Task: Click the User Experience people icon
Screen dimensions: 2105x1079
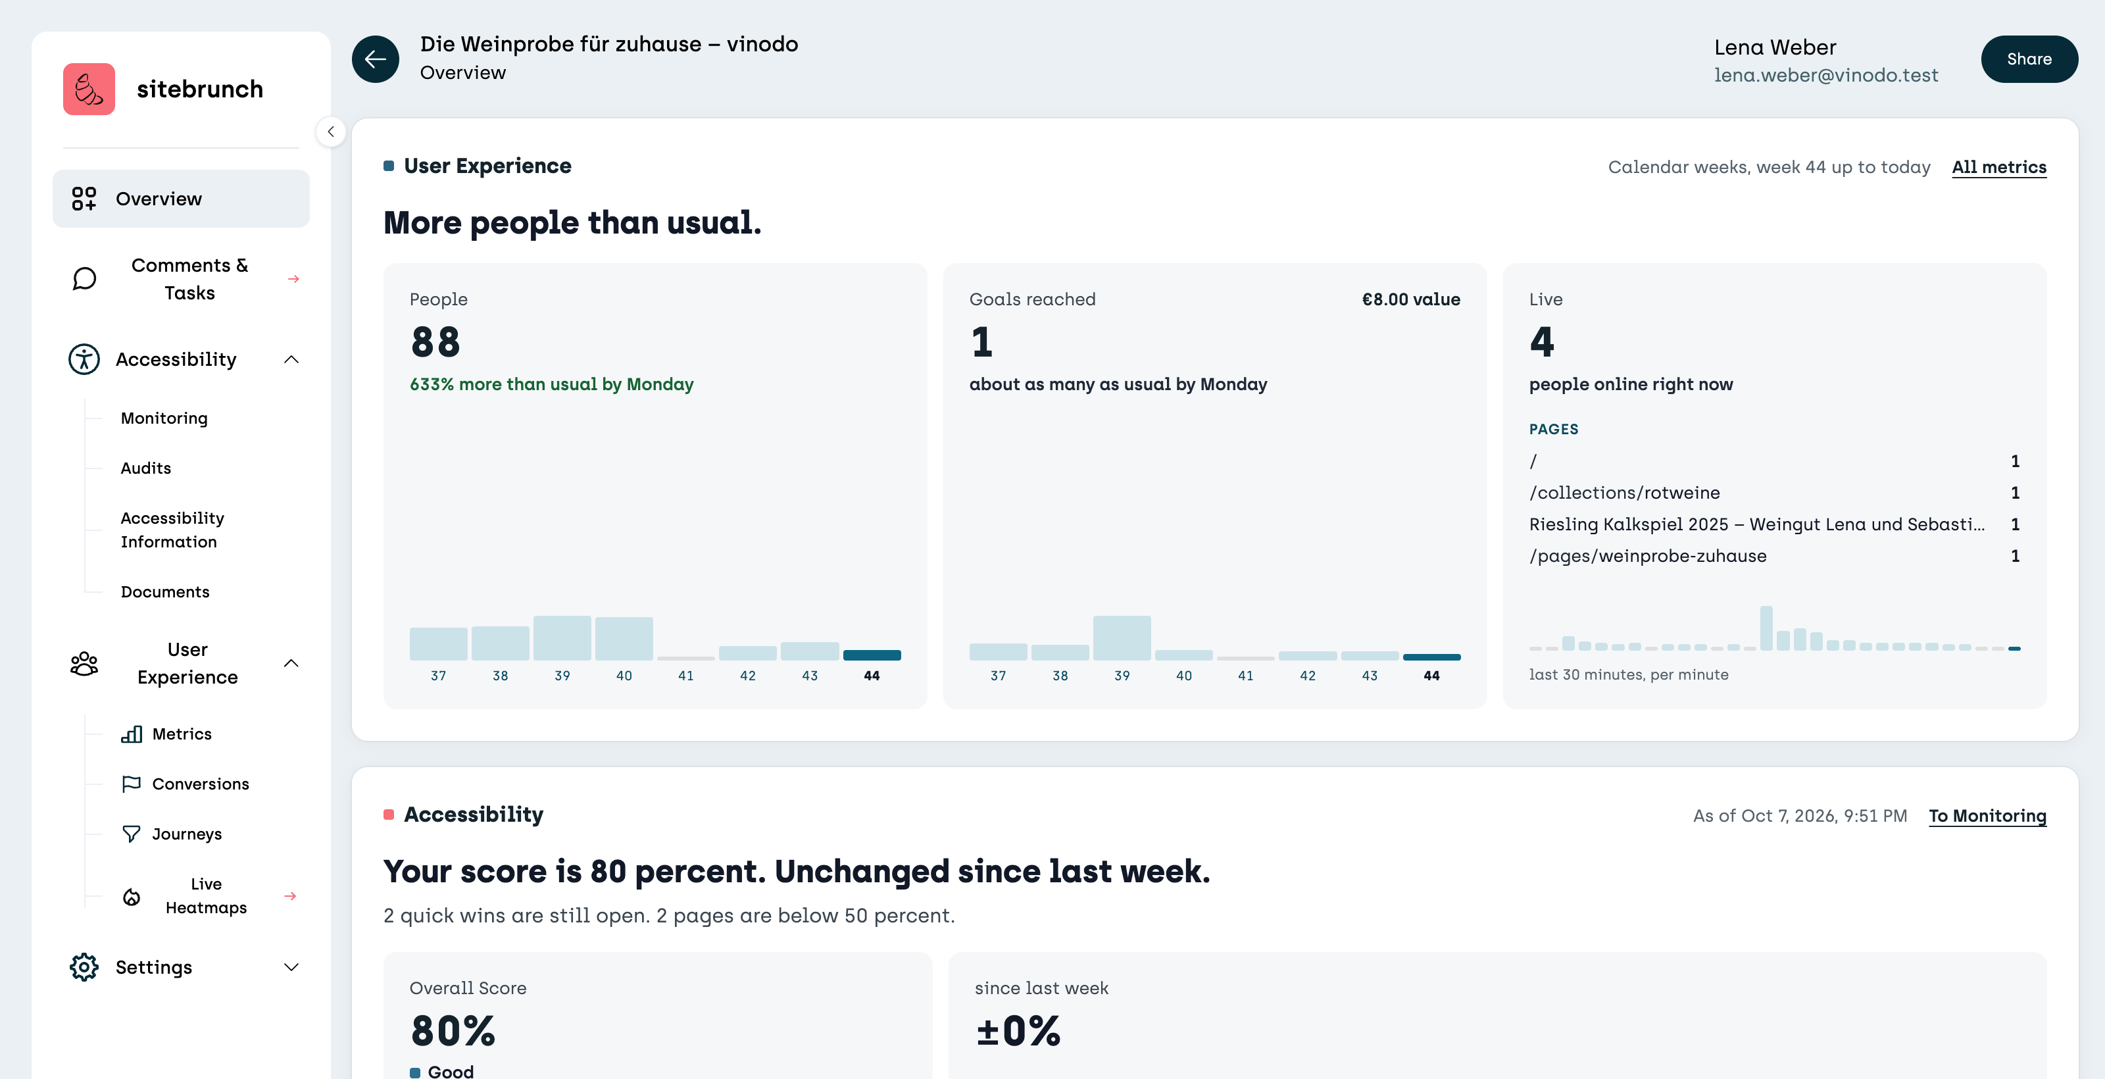Action: (x=84, y=663)
